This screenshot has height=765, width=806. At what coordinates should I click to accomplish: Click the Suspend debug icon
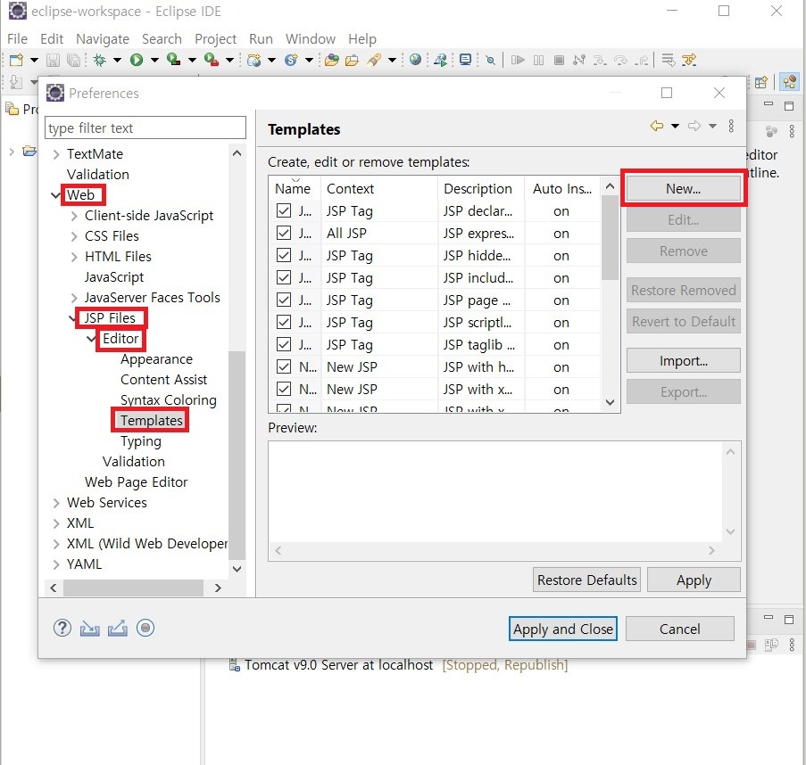tap(538, 60)
